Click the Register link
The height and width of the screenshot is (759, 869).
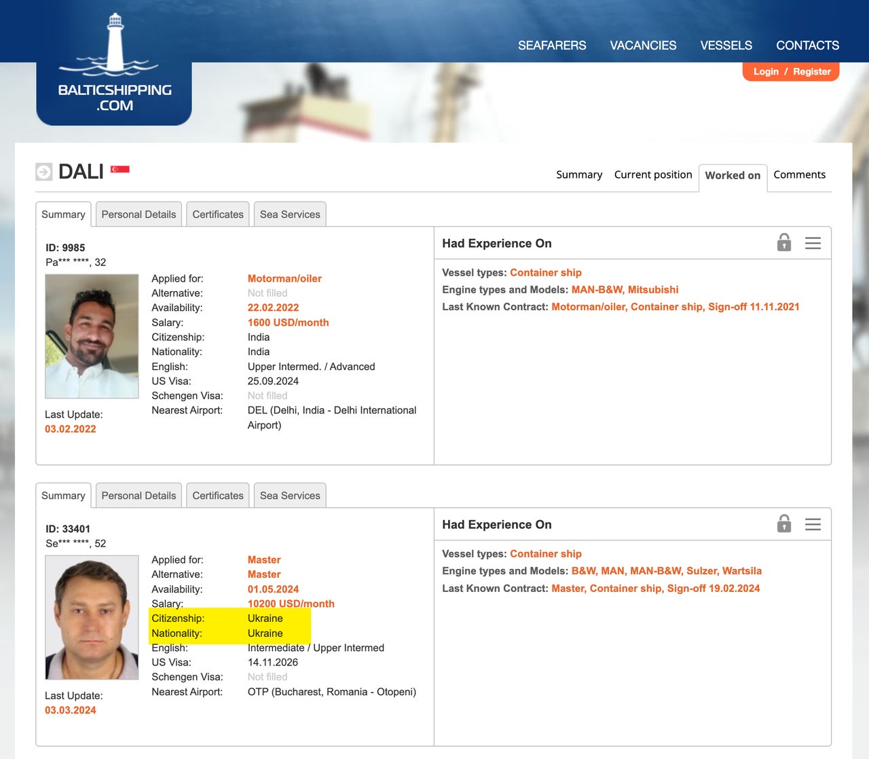point(811,71)
